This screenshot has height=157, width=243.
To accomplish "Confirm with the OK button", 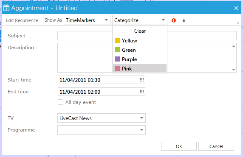I will [x=179, y=146].
